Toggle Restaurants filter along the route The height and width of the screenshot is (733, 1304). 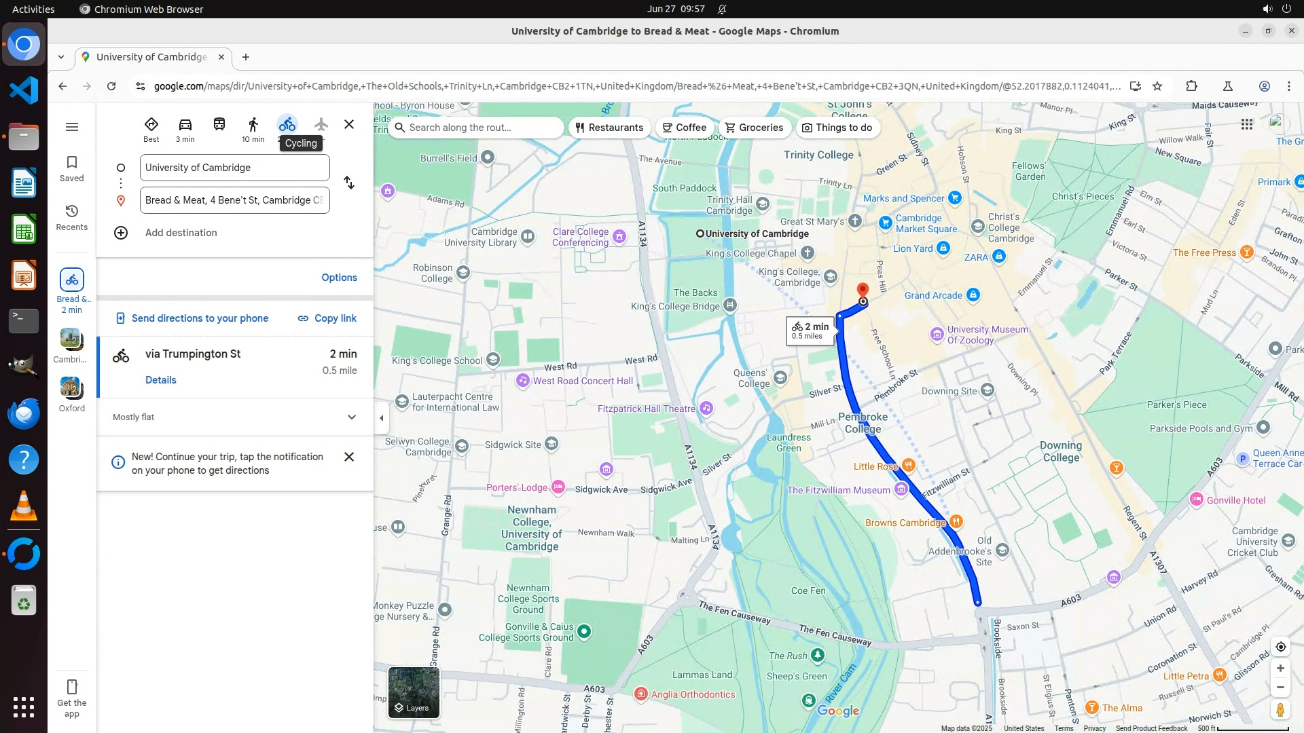click(609, 128)
